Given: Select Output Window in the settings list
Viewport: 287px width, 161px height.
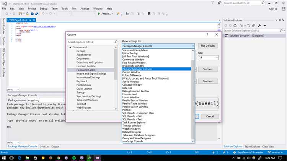Looking at the screenshot, I should click(157, 72).
